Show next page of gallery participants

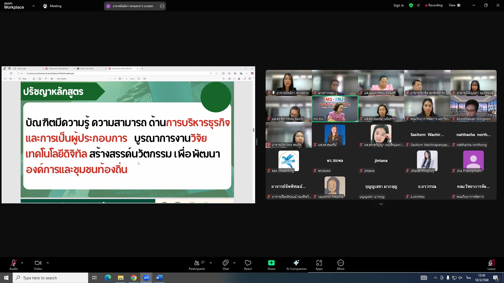(x=381, y=204)
